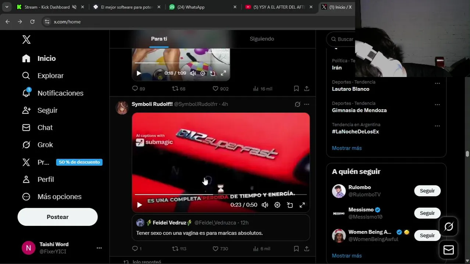The height and width of the screenshot is (264, 470).
Task: Open Más opciones menu
Action: pyautogui.click(x=51, y=197)
